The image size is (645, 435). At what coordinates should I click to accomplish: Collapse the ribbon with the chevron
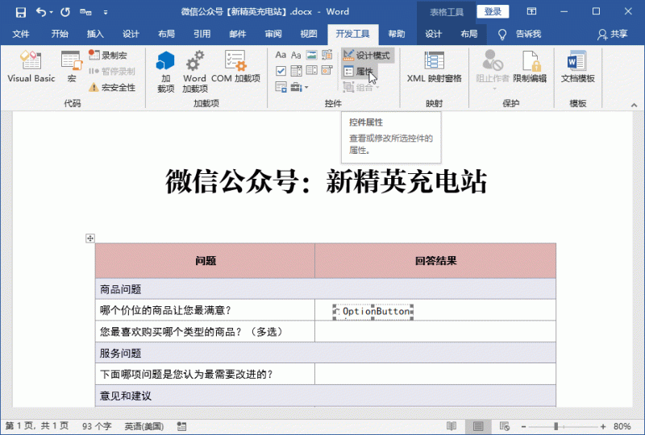pyautogui.click(x=634, y=106)
